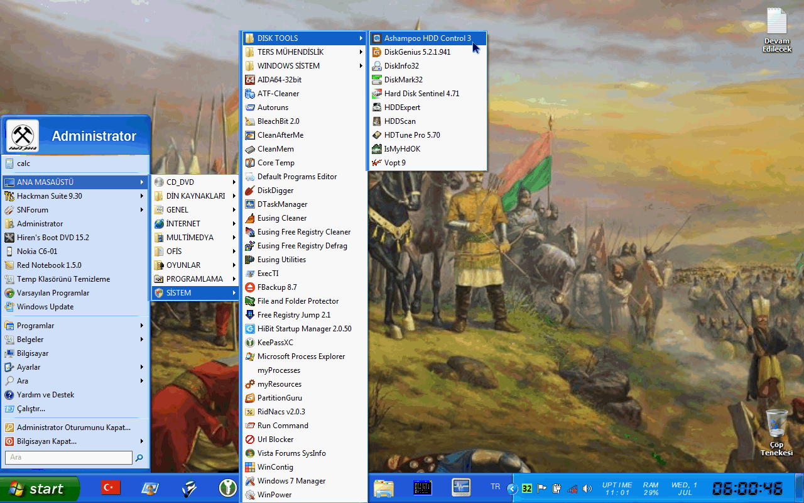This screenshot has height=503, width=804.
Task: Open BleachBit 2.0 icon
Action: (x=249, y=121)
